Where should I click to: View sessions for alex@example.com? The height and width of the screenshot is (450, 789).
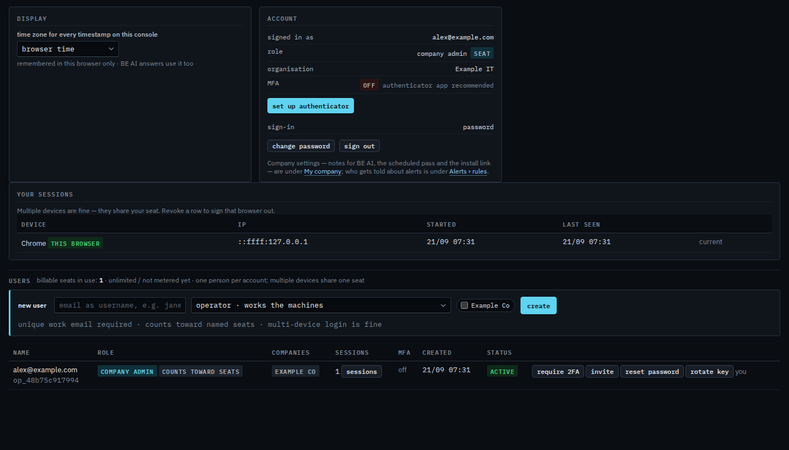(x=362, y=372)
